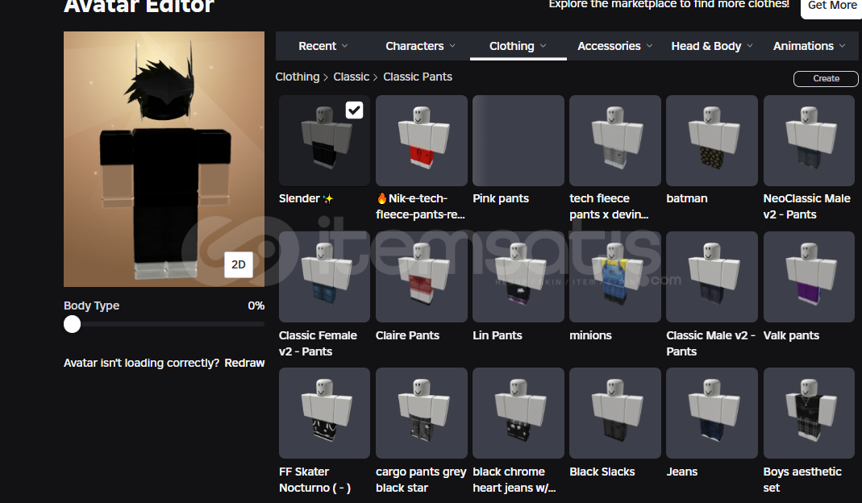The image size is (862, 503).
Task: Select the Slender pants thumbnail
Action: coord(324,141)
